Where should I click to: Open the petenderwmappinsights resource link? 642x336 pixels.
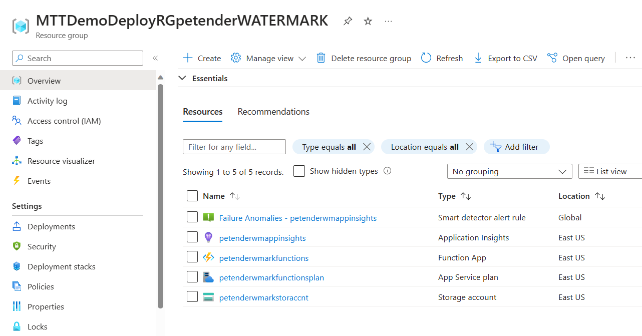tap(262, 238)
